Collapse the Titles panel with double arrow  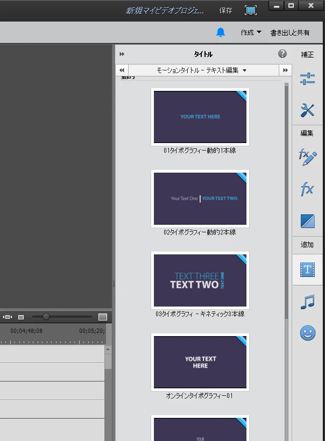tap(122, 54)
